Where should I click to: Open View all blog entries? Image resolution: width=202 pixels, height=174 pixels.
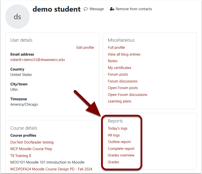pos(124,54)
